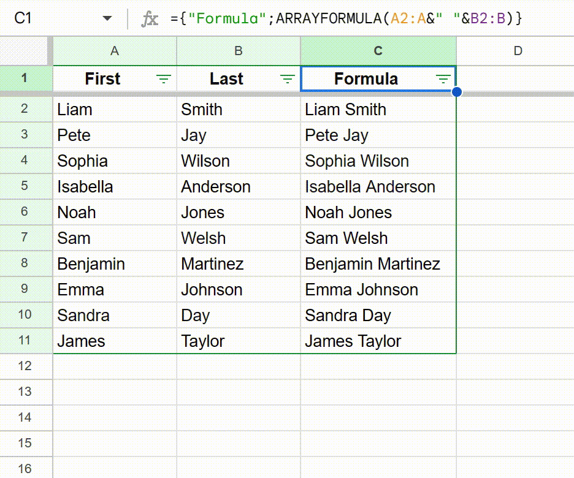Select the cell containing Benjamin
This screenshot has height=478, width=574.
115,264
